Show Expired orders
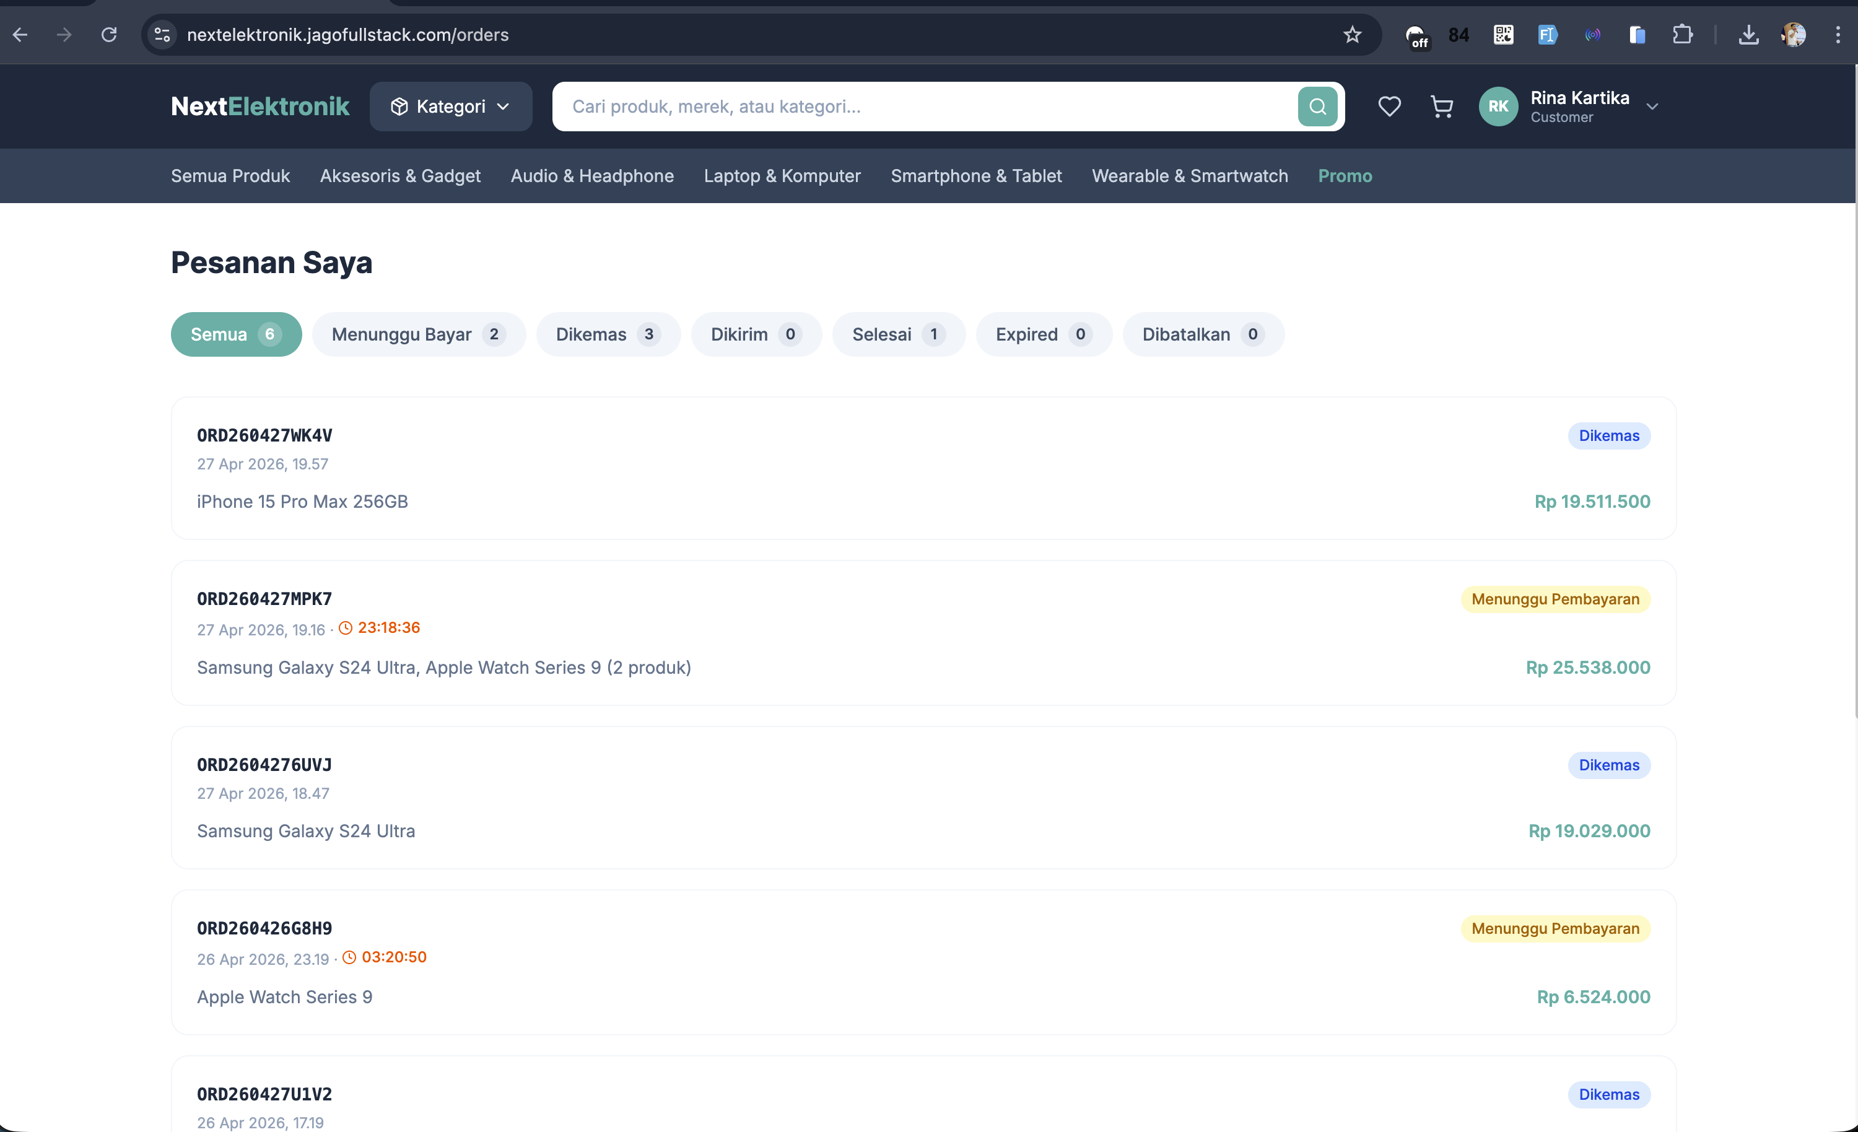Viewport: 1858px width, 1132px height. pyautogui.click(x=1044, y=334)
